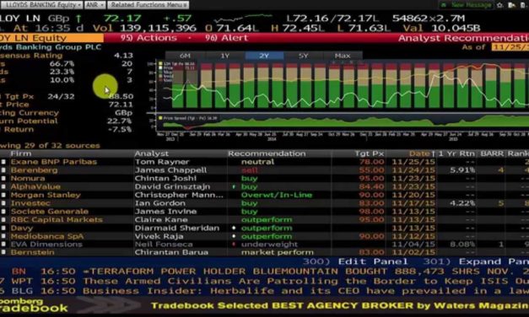529x317 pixels.
Task: Click analyst name Tom Rayner
Action: coord(162,162)
